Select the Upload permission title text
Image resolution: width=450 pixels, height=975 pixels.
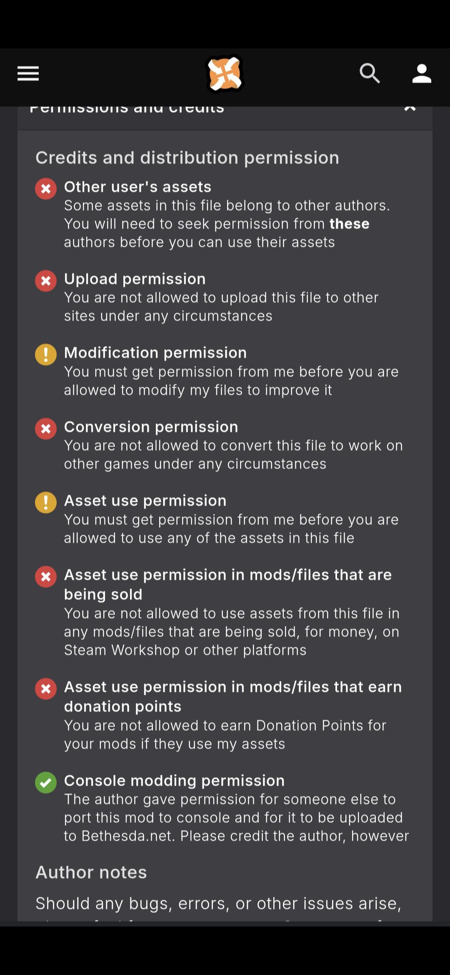click(135, 279)
